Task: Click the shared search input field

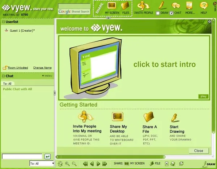Action: click(x=74, y=6)
